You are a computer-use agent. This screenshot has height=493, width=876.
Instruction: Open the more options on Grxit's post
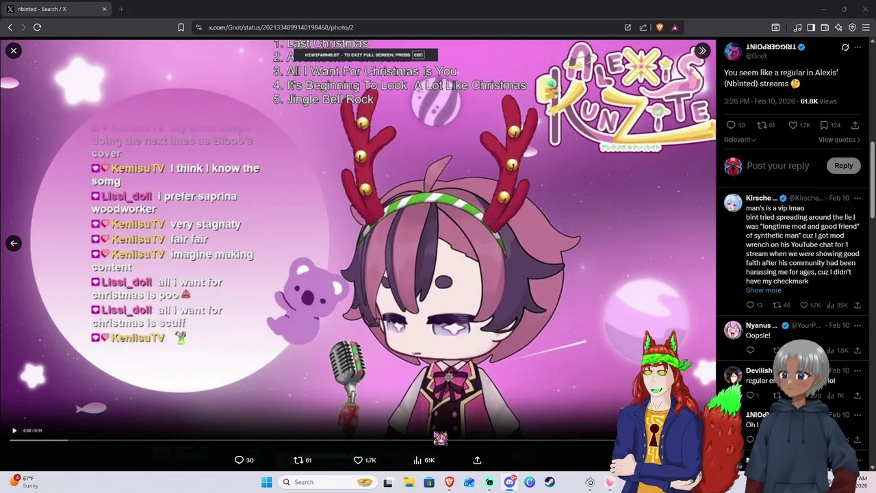[x=858, y=47]
